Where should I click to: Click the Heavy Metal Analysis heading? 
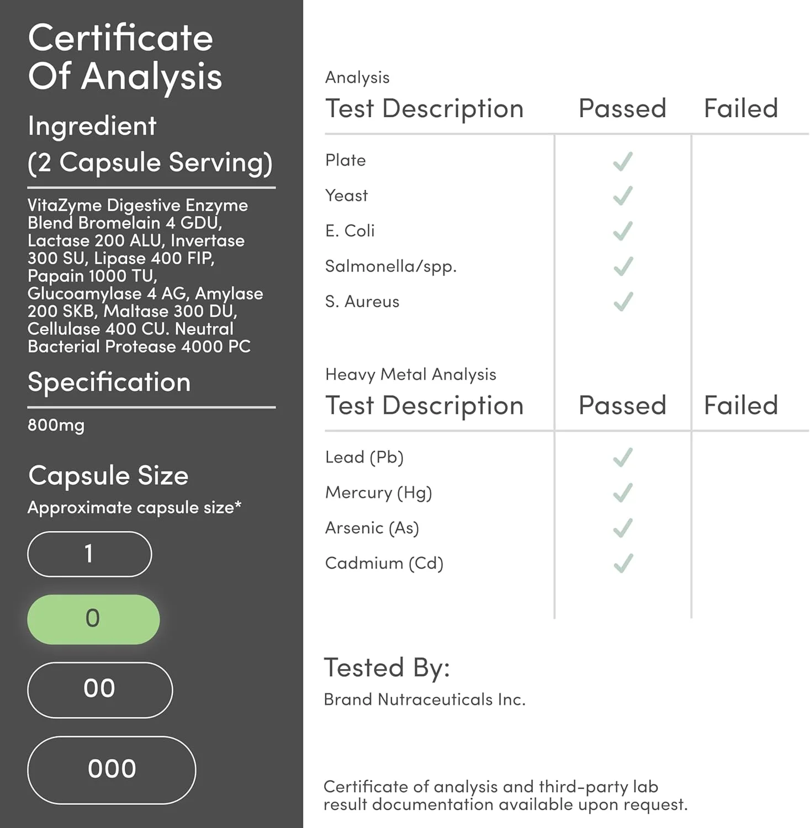pyautogui.click(x=410, y=374)
